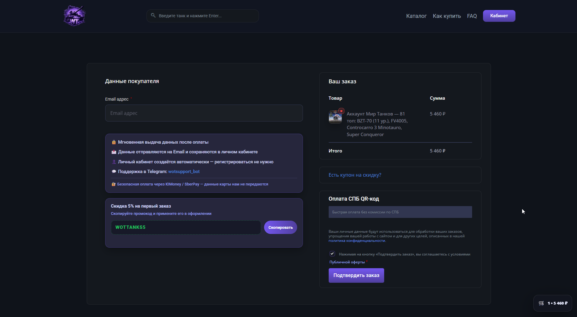Open the floating cart icon widget
This screenshot has width=577, height=317.
pos(552,303)
